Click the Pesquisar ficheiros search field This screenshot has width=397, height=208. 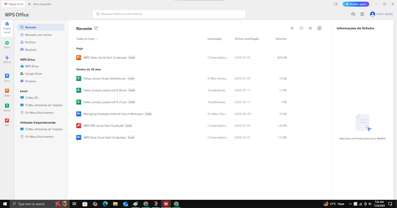click(169, 14)
